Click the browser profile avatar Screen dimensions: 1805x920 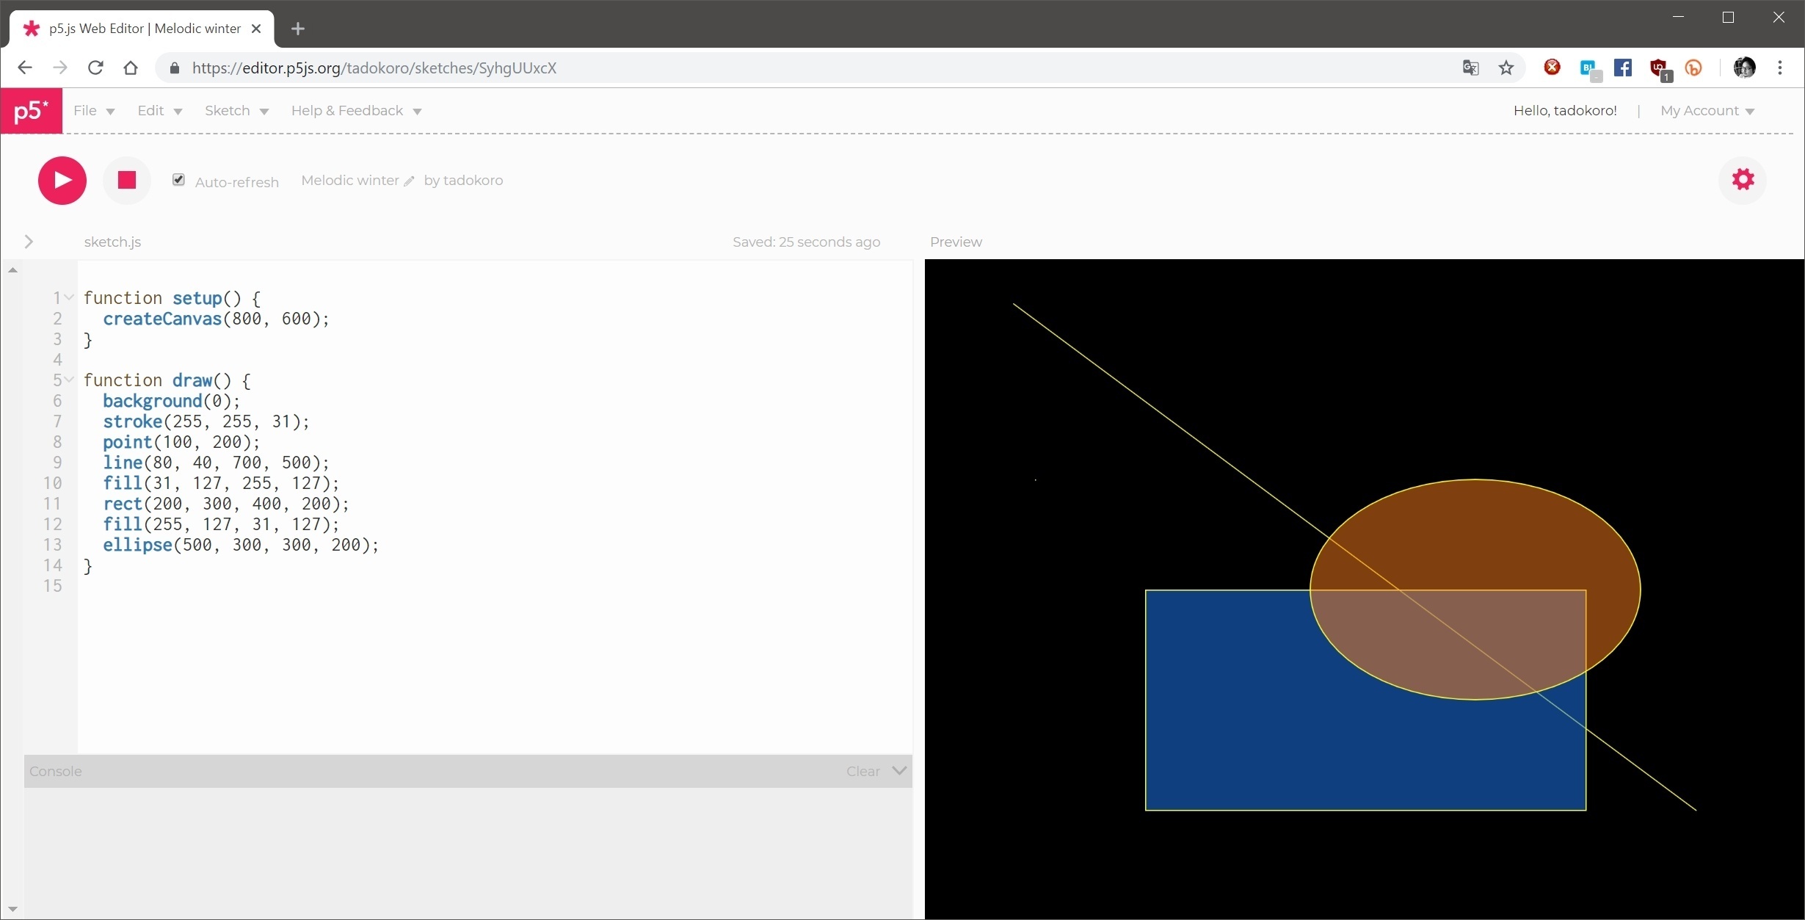pos(1744,68)
